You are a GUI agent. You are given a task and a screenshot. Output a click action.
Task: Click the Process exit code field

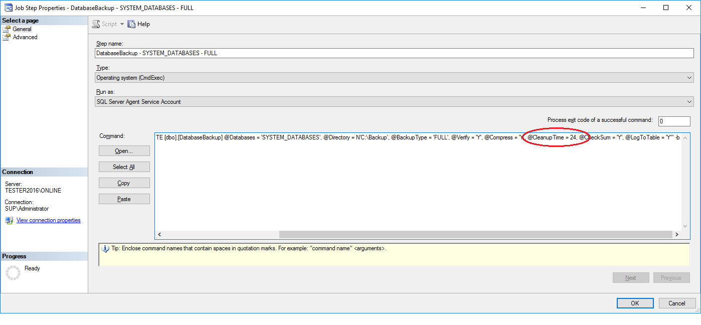point(674,121)
